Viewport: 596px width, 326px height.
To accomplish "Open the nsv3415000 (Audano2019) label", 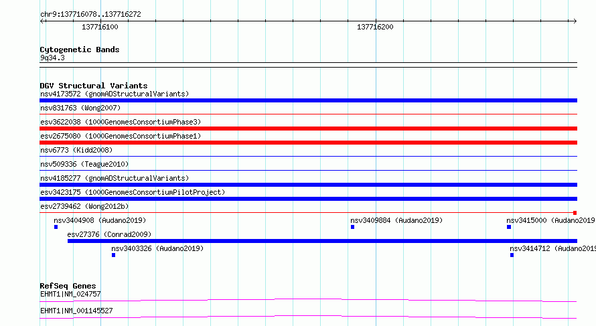I will pos(550,220).
